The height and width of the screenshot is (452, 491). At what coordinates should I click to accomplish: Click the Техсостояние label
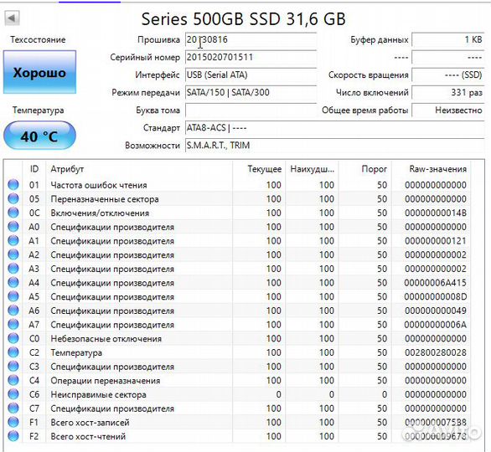pyautogui.click(x=38, y=39)
